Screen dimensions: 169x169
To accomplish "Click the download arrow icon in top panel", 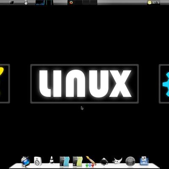I will click(x=26, y=3).
